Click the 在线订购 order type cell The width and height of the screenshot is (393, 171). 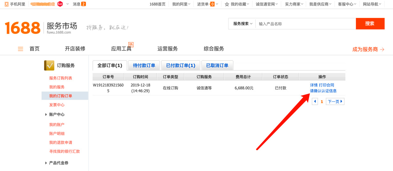[x=170, y=88]
